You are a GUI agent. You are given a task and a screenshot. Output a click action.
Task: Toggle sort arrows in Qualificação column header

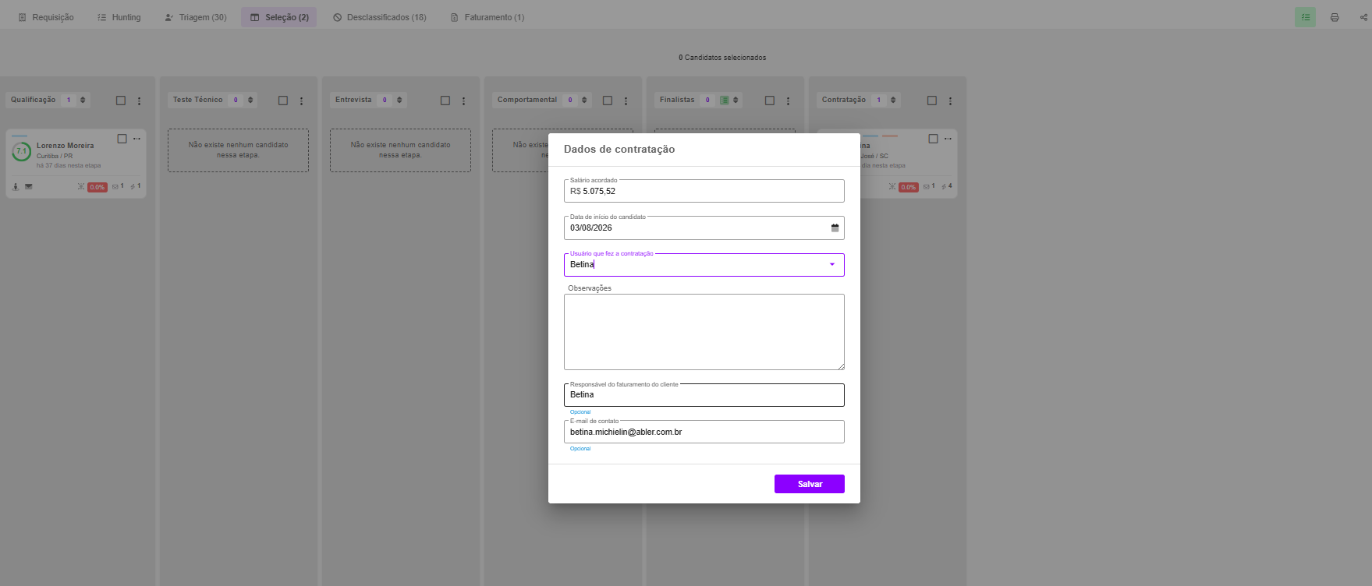tap(83, 100)
